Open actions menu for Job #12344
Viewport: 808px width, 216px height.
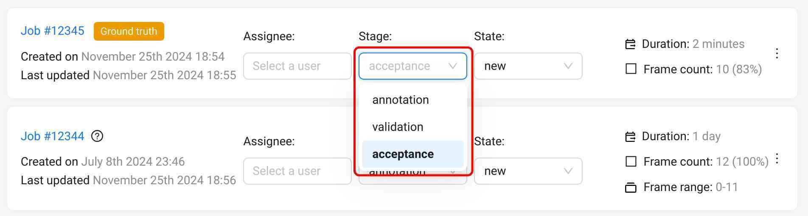777,159
